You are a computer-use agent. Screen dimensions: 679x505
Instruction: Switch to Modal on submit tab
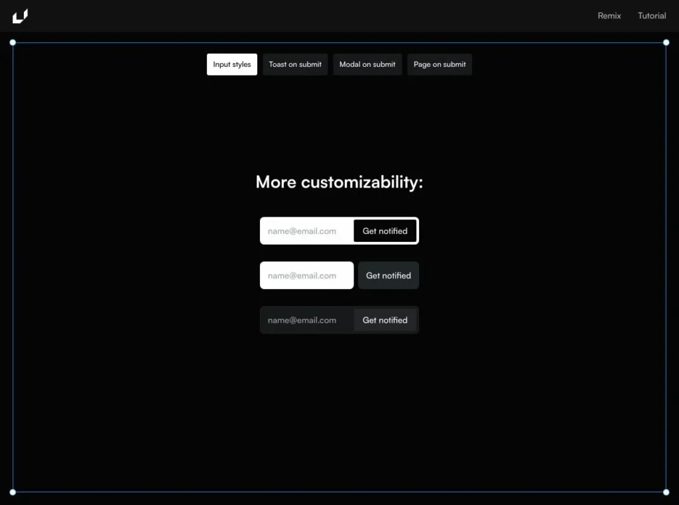pos(367,64)
